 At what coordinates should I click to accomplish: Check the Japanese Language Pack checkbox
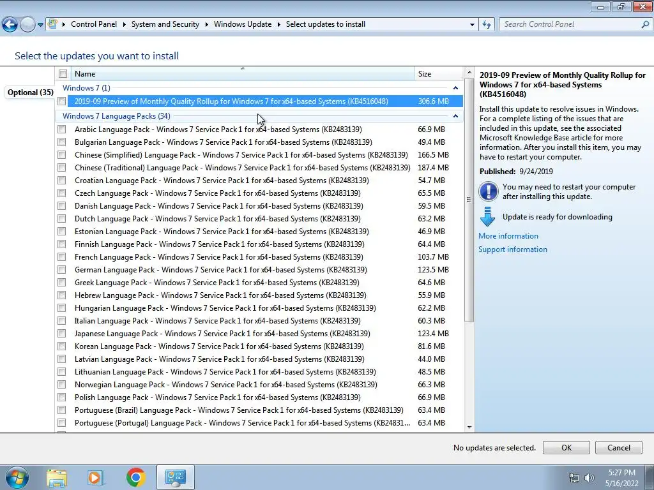tap(62, 333)
